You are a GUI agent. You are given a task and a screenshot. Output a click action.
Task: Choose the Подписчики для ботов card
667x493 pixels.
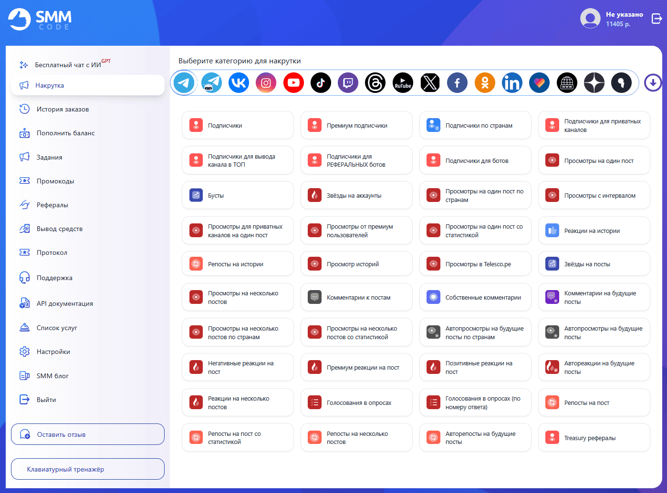tap(475, 161)
